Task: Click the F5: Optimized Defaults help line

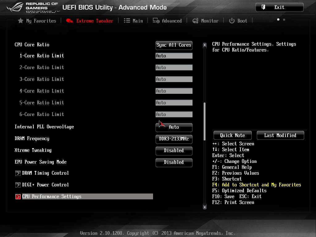Action: tap(239, 191)
